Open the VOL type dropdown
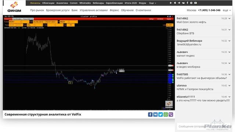This screenshot has width=235, height=132. (31, 25)
